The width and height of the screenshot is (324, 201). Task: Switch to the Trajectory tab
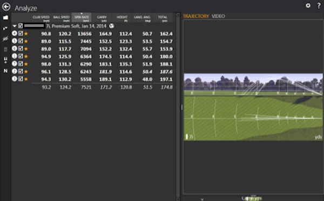196,16
